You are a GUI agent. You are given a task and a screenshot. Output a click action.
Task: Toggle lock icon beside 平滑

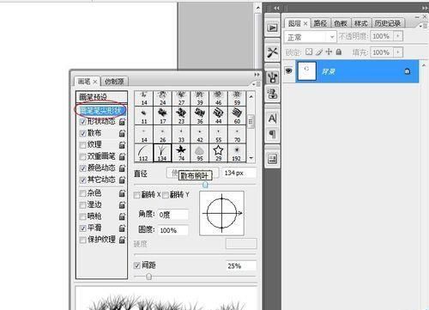pyautogui.click(x=122, y=228)
